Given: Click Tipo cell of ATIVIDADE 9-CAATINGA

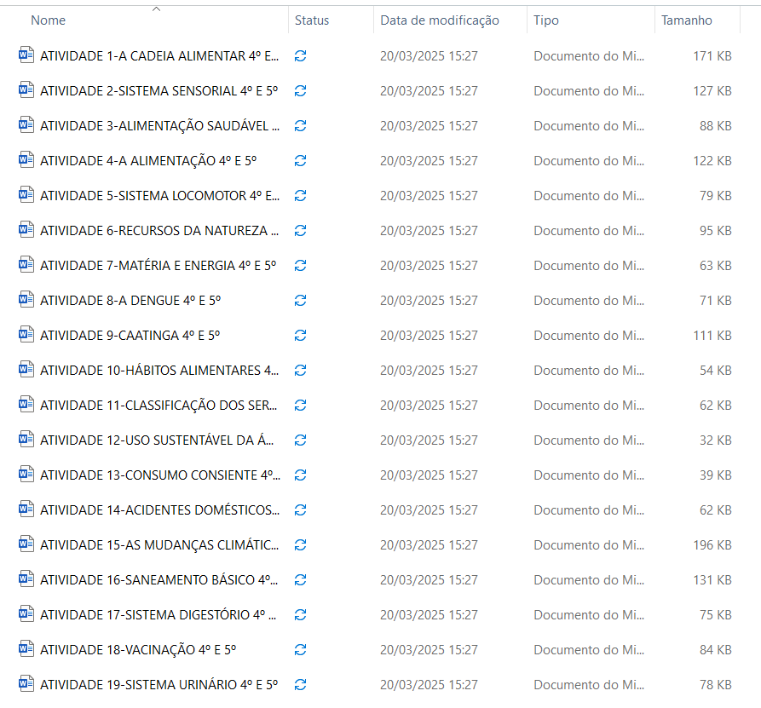Looking at the screenshot, I should (589, 336).
